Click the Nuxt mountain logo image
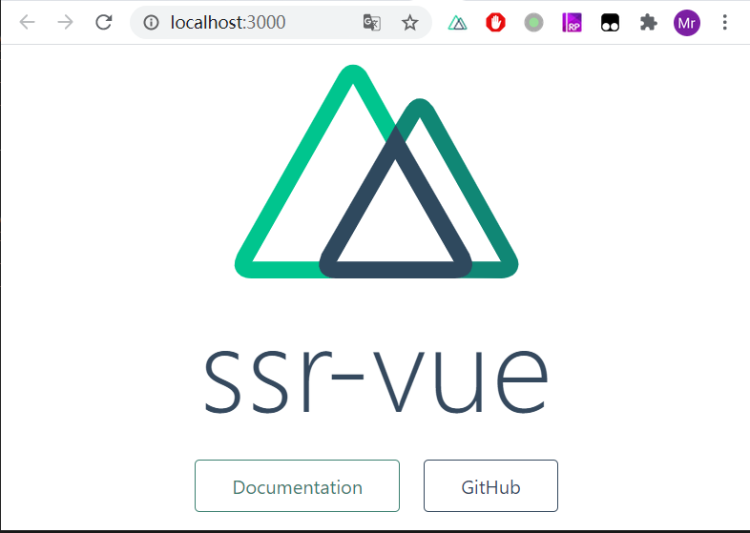The image size is (750, 533). [377, 171]
